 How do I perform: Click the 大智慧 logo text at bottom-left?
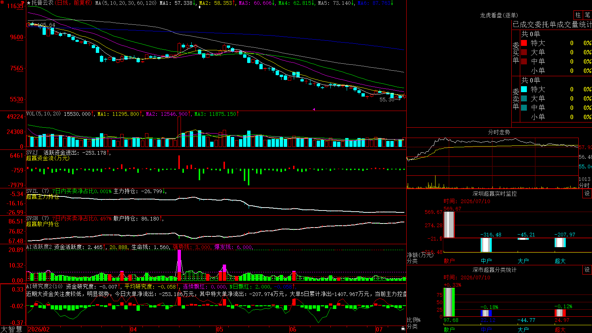(x=11, y=329)
